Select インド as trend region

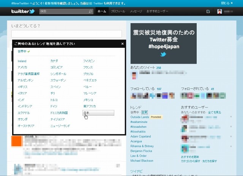[21, 100]
